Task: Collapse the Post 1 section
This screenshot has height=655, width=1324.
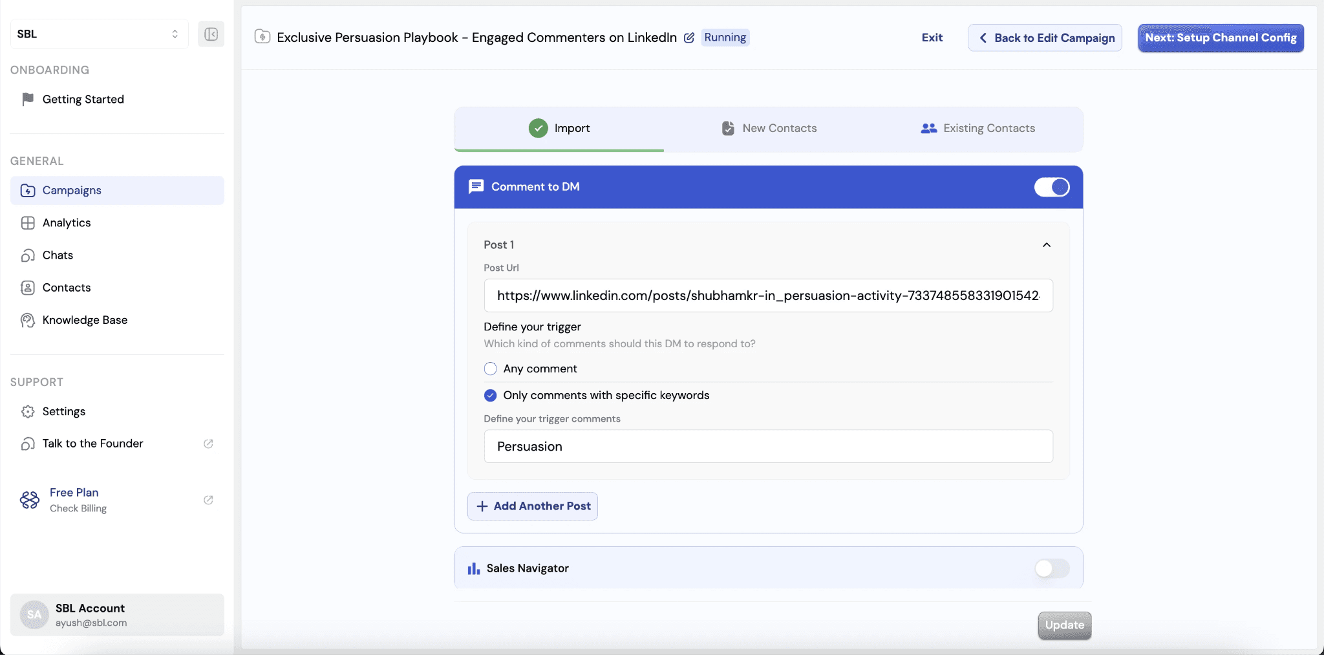Action: coord(1046,245)
